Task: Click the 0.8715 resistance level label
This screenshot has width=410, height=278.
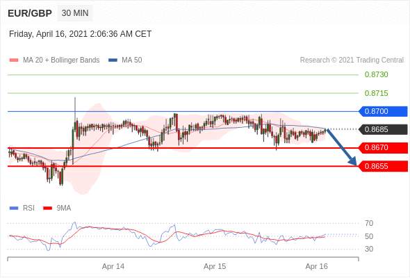Action: coord(376,93)
